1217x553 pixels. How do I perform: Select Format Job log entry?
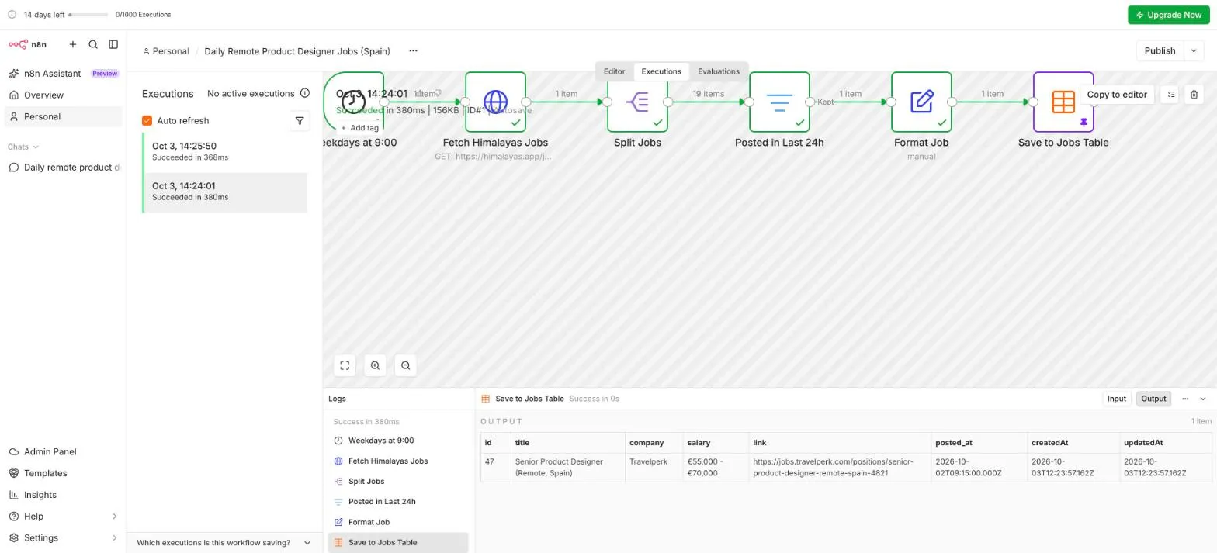(398, 522)
